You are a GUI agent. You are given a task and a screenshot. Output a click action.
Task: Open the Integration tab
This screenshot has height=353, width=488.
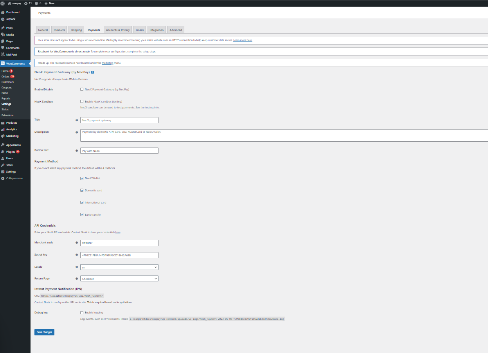(157, 30)
